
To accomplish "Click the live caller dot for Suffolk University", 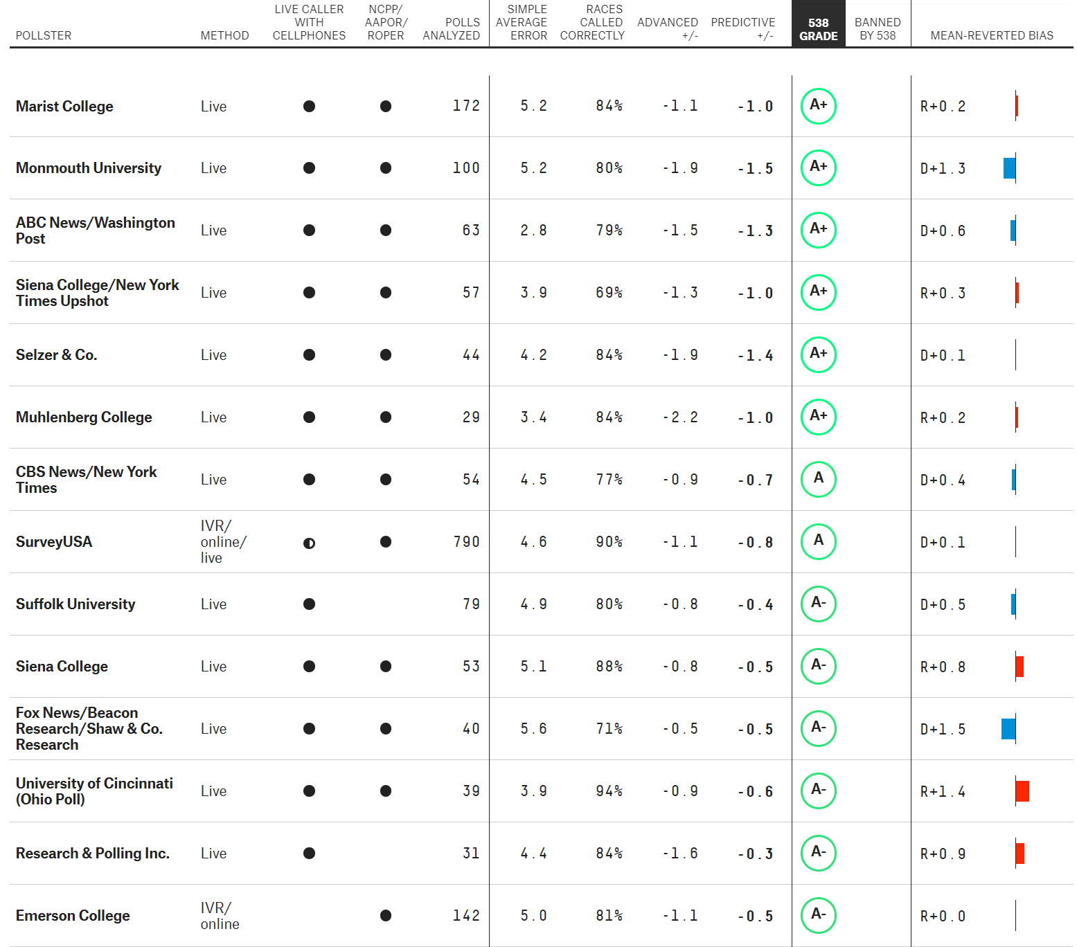I will [309, 604].
